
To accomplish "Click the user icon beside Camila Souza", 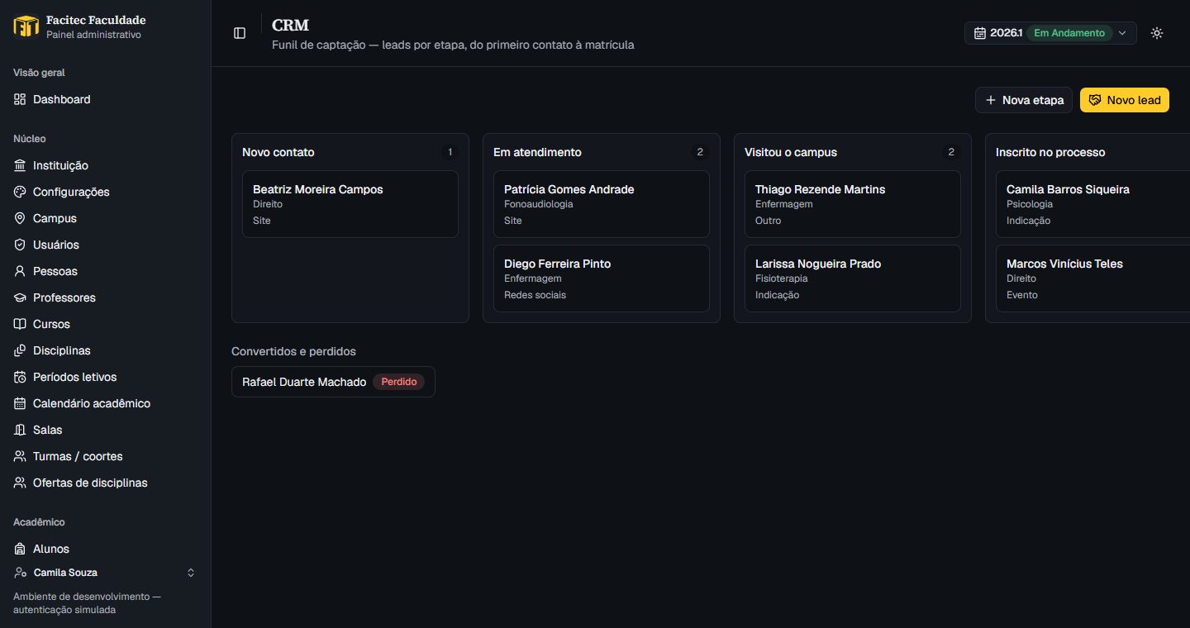I will click(x=21, y=573).
